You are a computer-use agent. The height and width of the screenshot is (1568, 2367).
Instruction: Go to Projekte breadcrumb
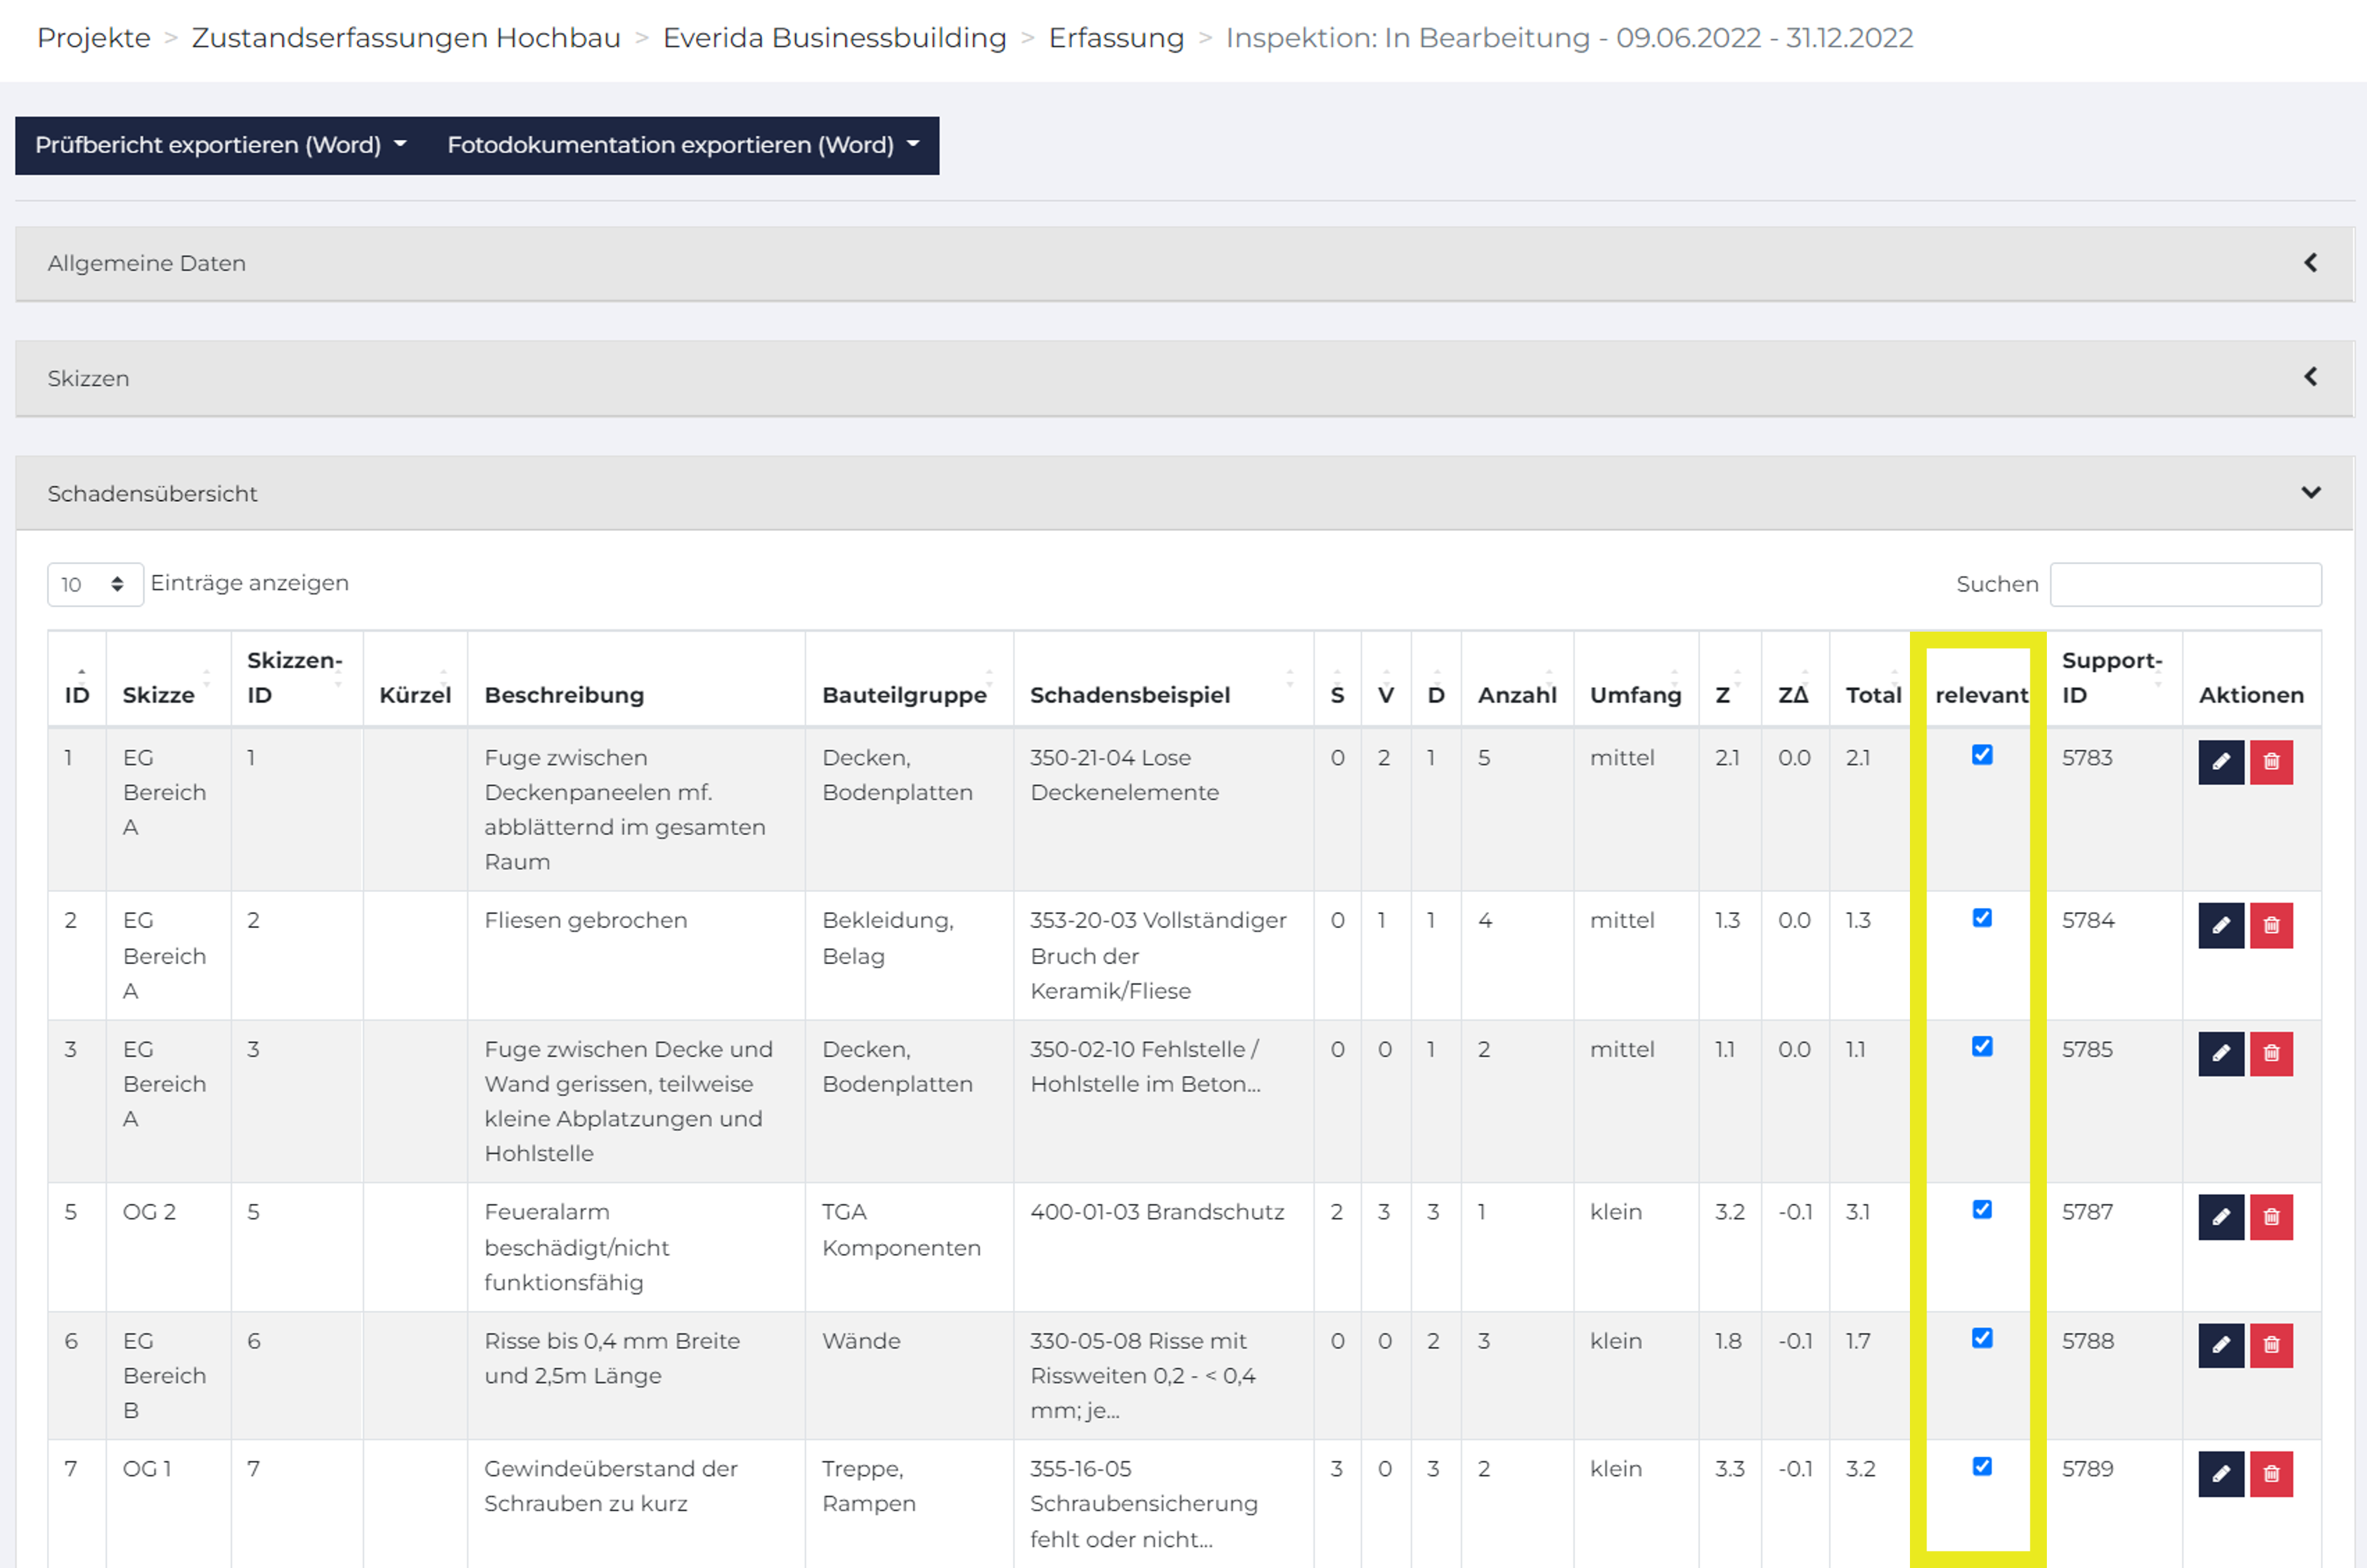click(x=94, y=38)
